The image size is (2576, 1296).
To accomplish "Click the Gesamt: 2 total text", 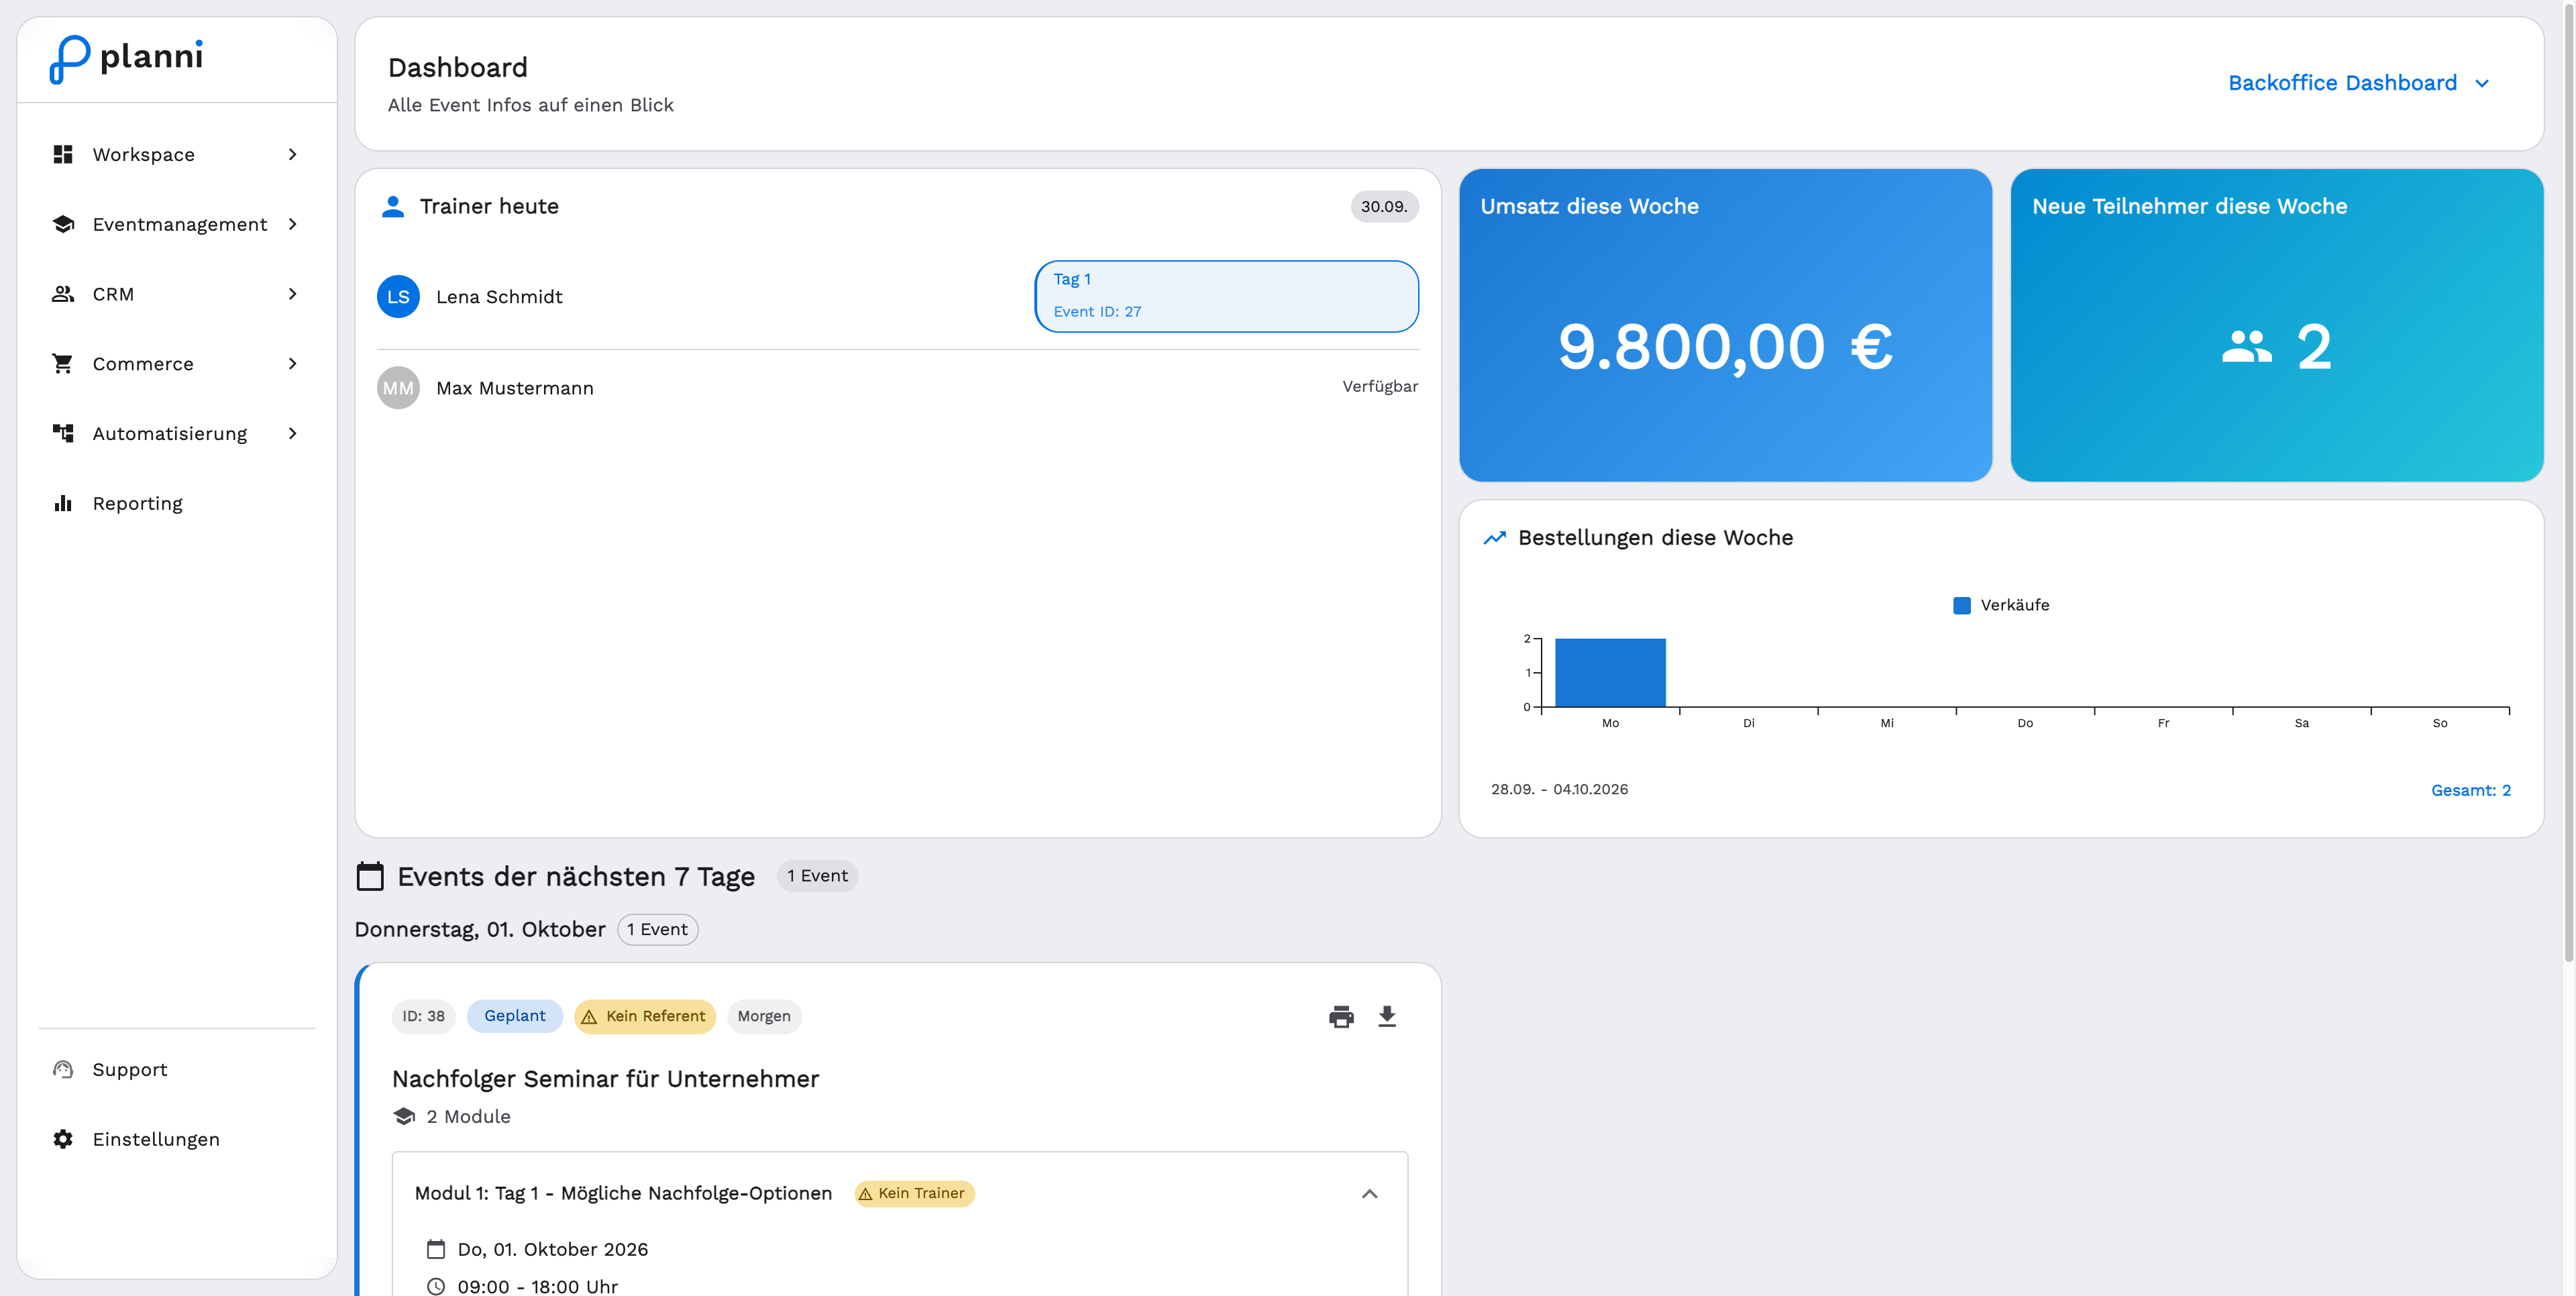I will click(x=2470, y=790).
